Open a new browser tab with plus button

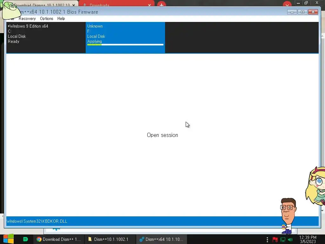[162, 4]
